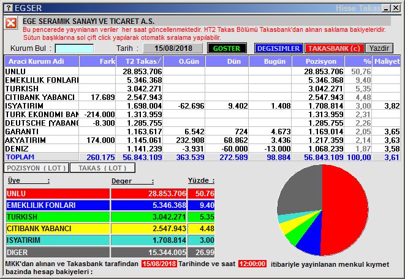This screenshot has width=405, height=279.
Task: Sort by the T2 Takas column header
Action: (x=139, y=61)
